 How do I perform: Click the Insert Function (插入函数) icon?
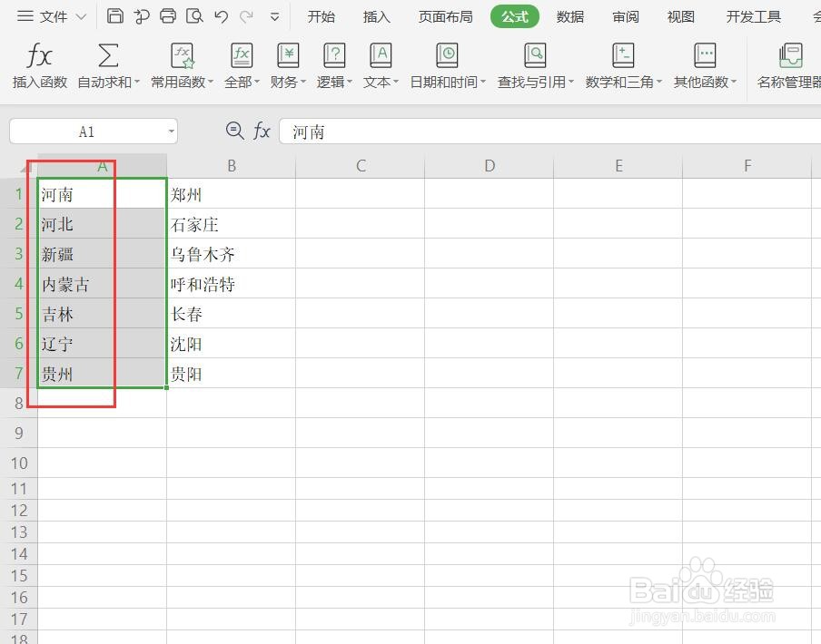click(38, 63)
